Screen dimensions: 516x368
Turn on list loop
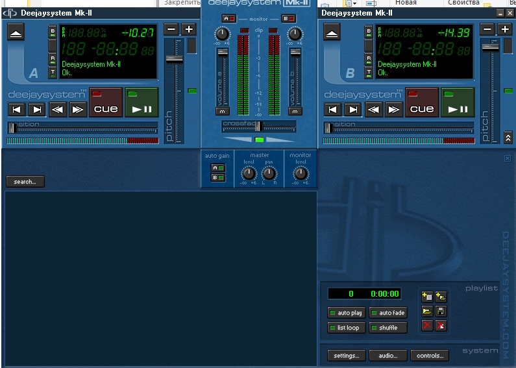346,328
